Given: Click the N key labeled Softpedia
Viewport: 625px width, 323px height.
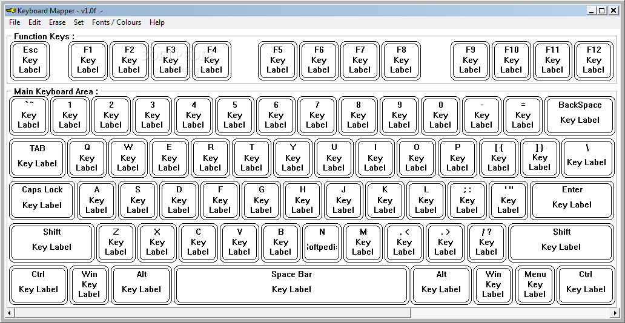Looking at the screenshot, I should (322, 243).
